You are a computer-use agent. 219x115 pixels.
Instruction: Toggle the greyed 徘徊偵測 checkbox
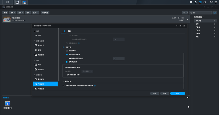70,36
